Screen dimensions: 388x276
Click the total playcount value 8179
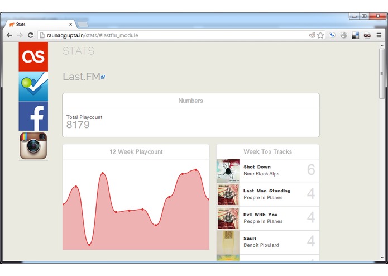78,125
